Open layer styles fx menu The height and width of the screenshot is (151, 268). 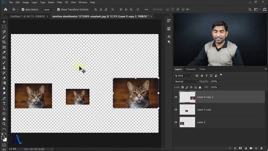[235, 148]
